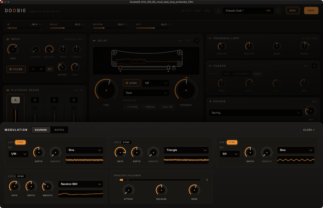
Task: Click the envelope follower level bar
Action: [160, 180]
